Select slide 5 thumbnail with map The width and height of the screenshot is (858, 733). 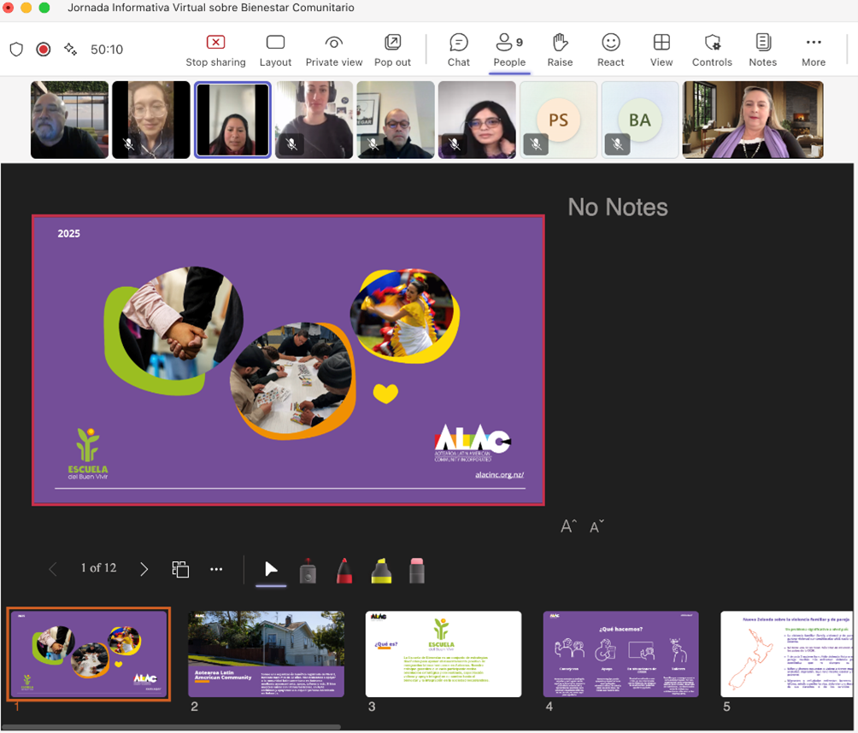coord(786,654)
